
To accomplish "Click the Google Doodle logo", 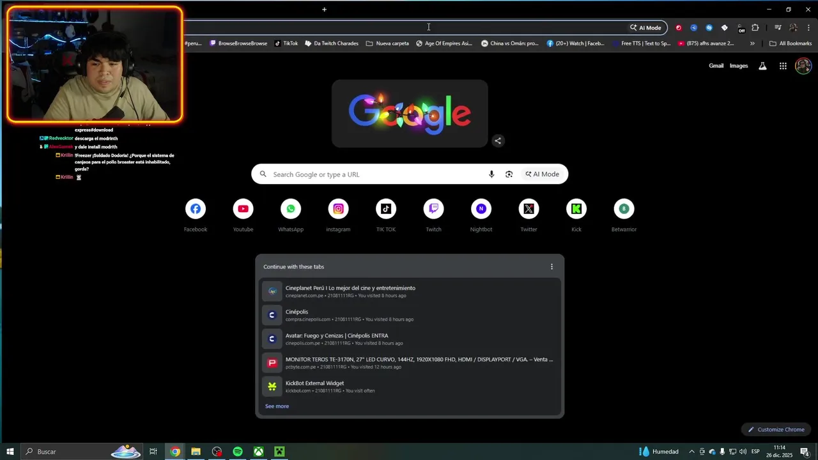I will 410,113.
